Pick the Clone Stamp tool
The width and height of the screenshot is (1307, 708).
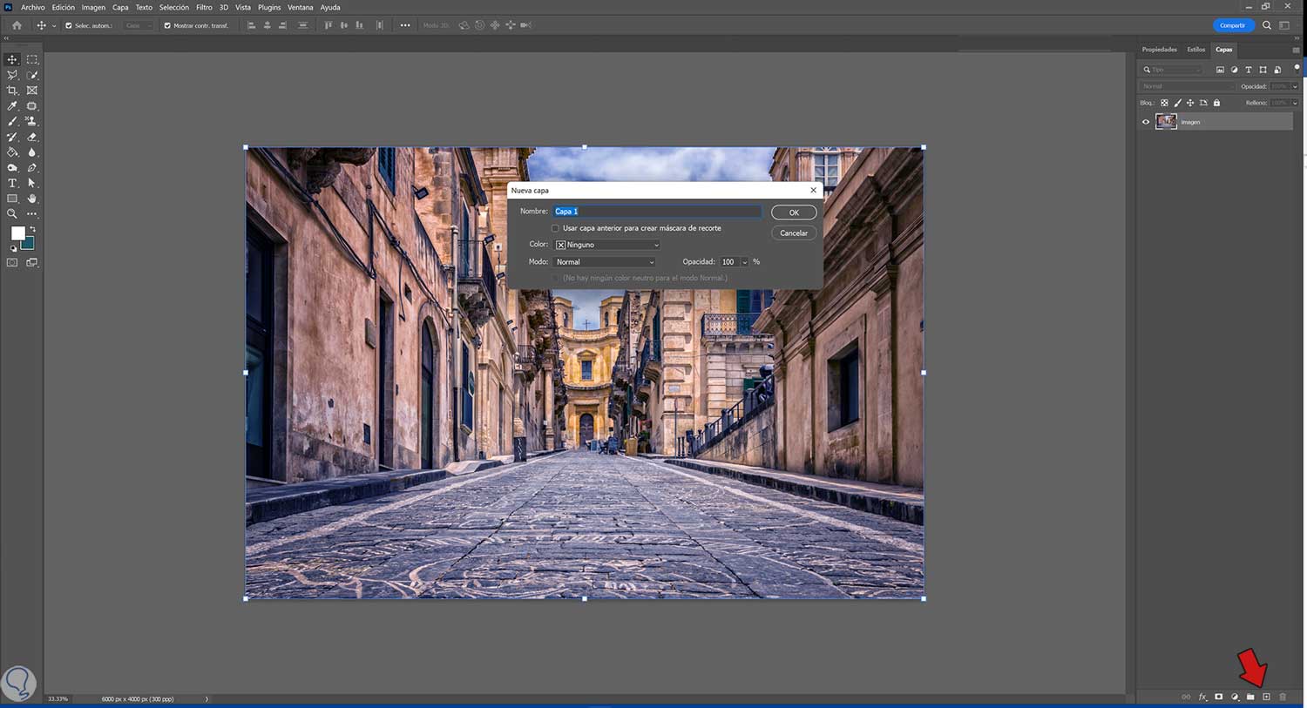(x=32, y=121)
